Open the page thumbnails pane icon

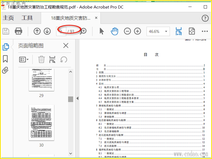[6, 47]
